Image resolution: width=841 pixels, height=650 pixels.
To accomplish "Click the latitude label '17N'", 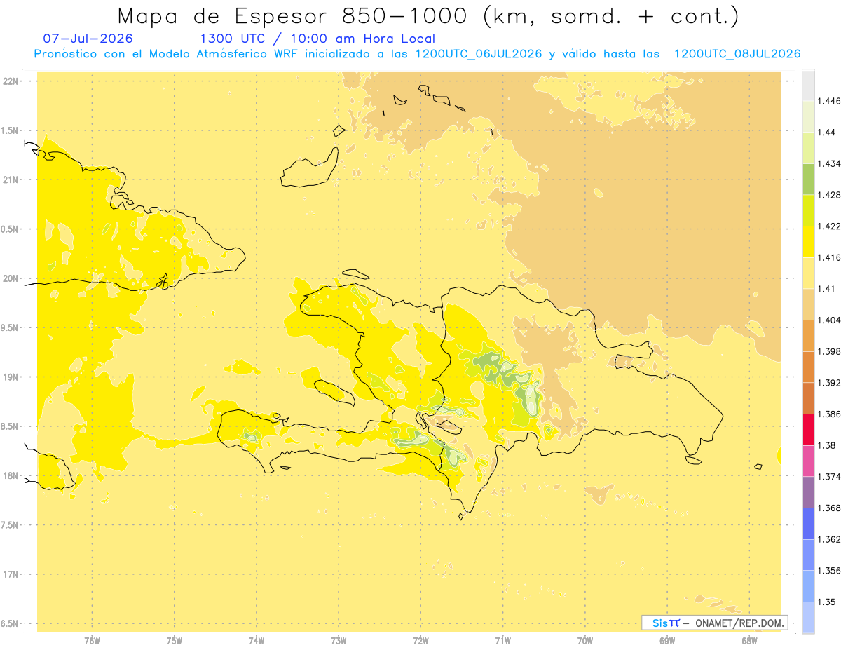I will (10, 574).
